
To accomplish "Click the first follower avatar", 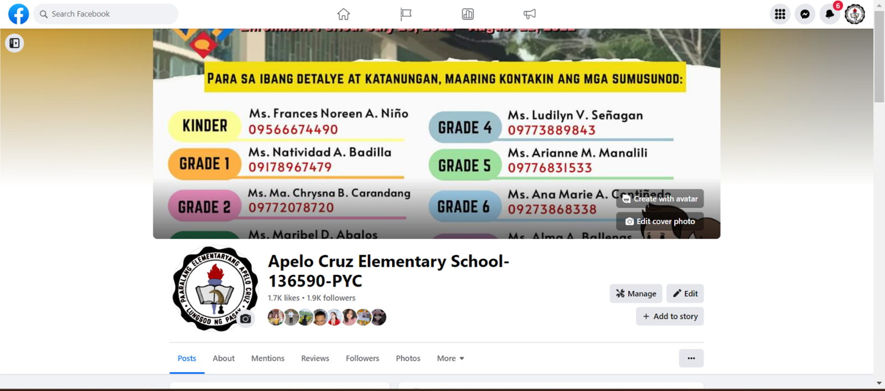I will coord(276,317).
